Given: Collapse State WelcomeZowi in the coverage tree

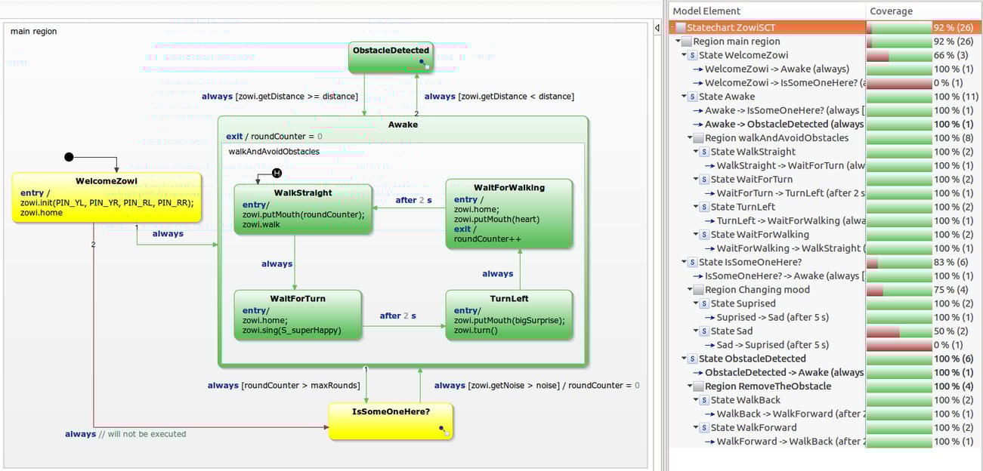Looking at the screenshot, I should tap(684, 54).
